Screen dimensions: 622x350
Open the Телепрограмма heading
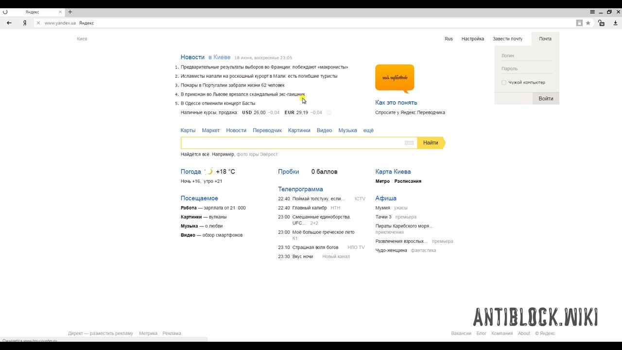pyautogui.click(x=300, y=189)
